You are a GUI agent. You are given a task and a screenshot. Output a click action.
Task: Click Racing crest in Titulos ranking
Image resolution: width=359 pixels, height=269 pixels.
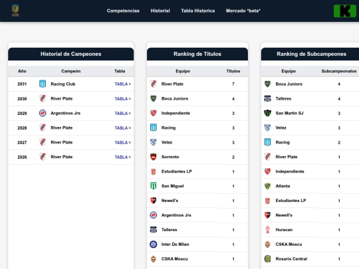point(154,128)
